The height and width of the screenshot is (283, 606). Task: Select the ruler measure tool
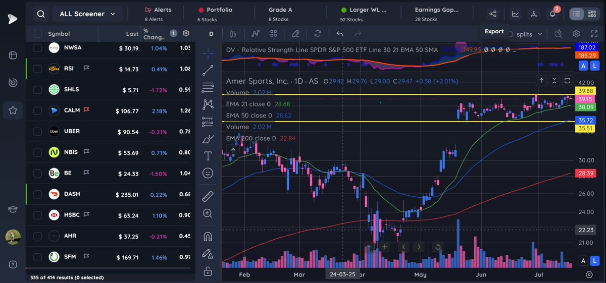pyautogui.click(x=208, y=196)
